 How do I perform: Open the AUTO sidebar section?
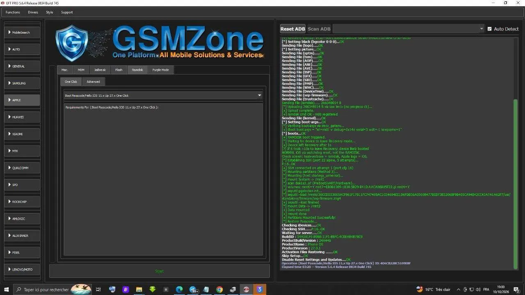click(x=22, y=49)
